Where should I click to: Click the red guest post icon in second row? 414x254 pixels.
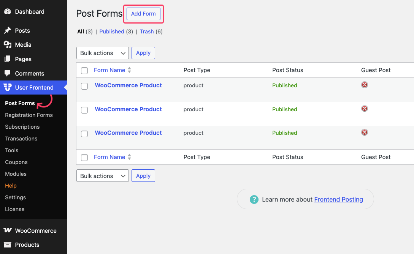(364, 109)
